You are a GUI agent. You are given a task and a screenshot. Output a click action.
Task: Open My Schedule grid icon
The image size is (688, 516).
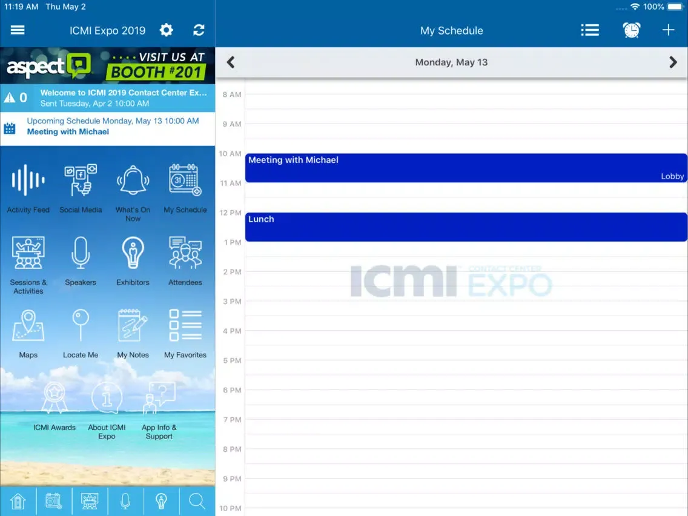click(x=185, y=189)
